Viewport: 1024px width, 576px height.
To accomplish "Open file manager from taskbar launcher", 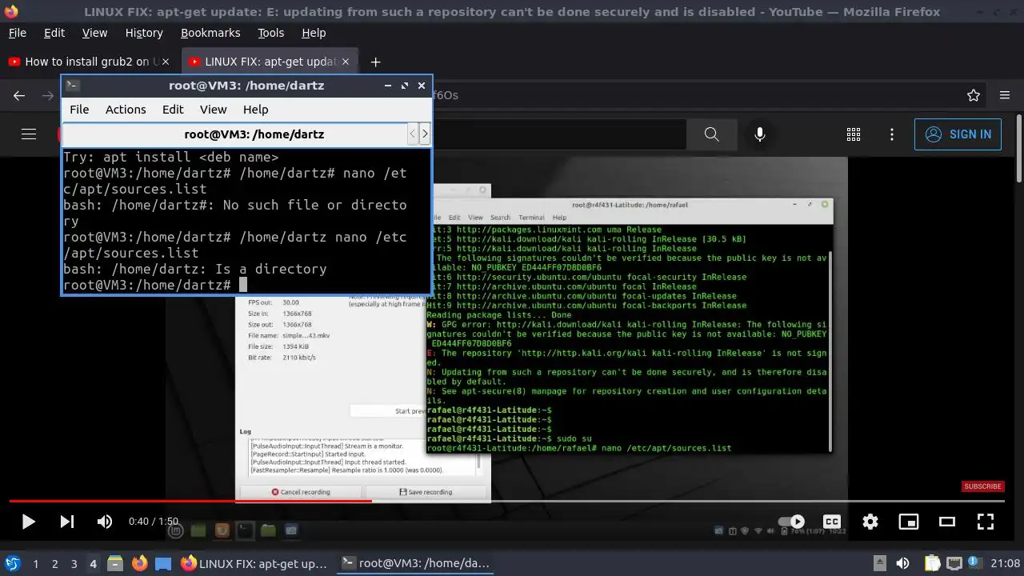I will pos(114,564).
